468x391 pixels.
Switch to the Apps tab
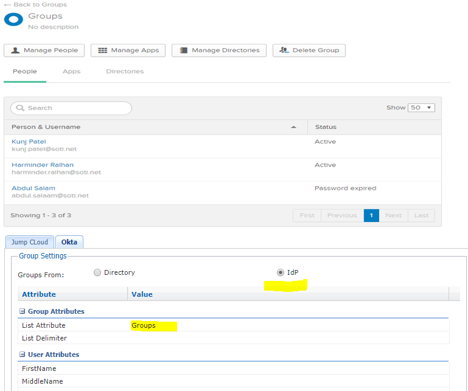tap(71, 72)
